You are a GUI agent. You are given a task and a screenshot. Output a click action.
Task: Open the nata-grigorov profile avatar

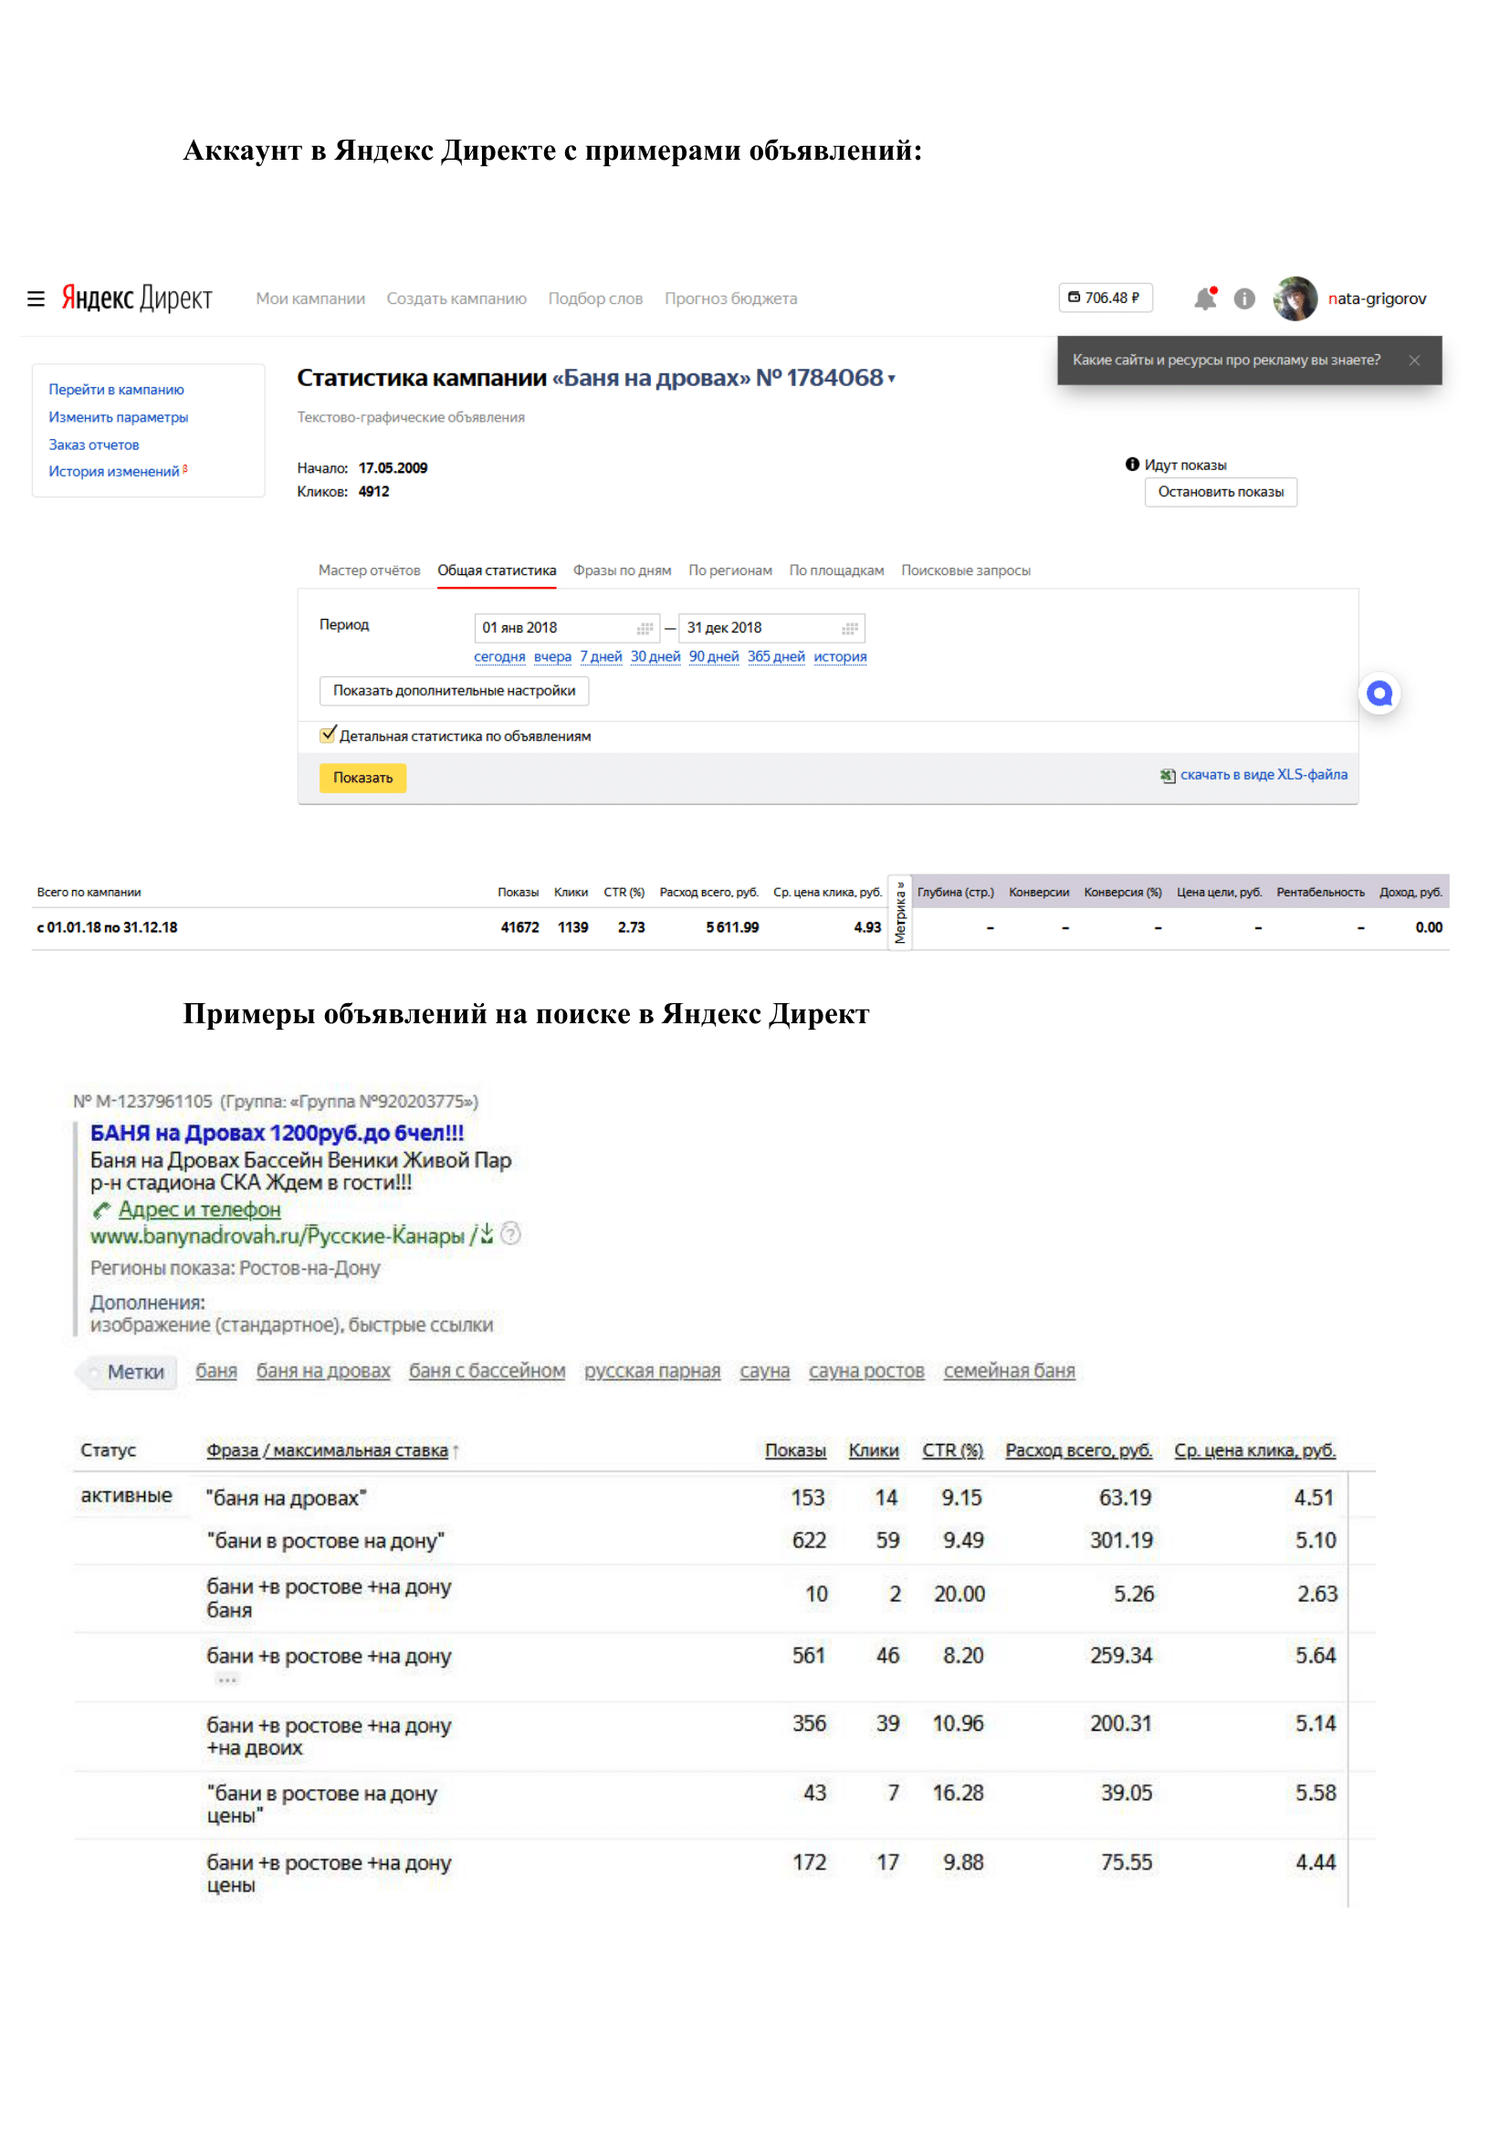click(x=1295, y=298)
